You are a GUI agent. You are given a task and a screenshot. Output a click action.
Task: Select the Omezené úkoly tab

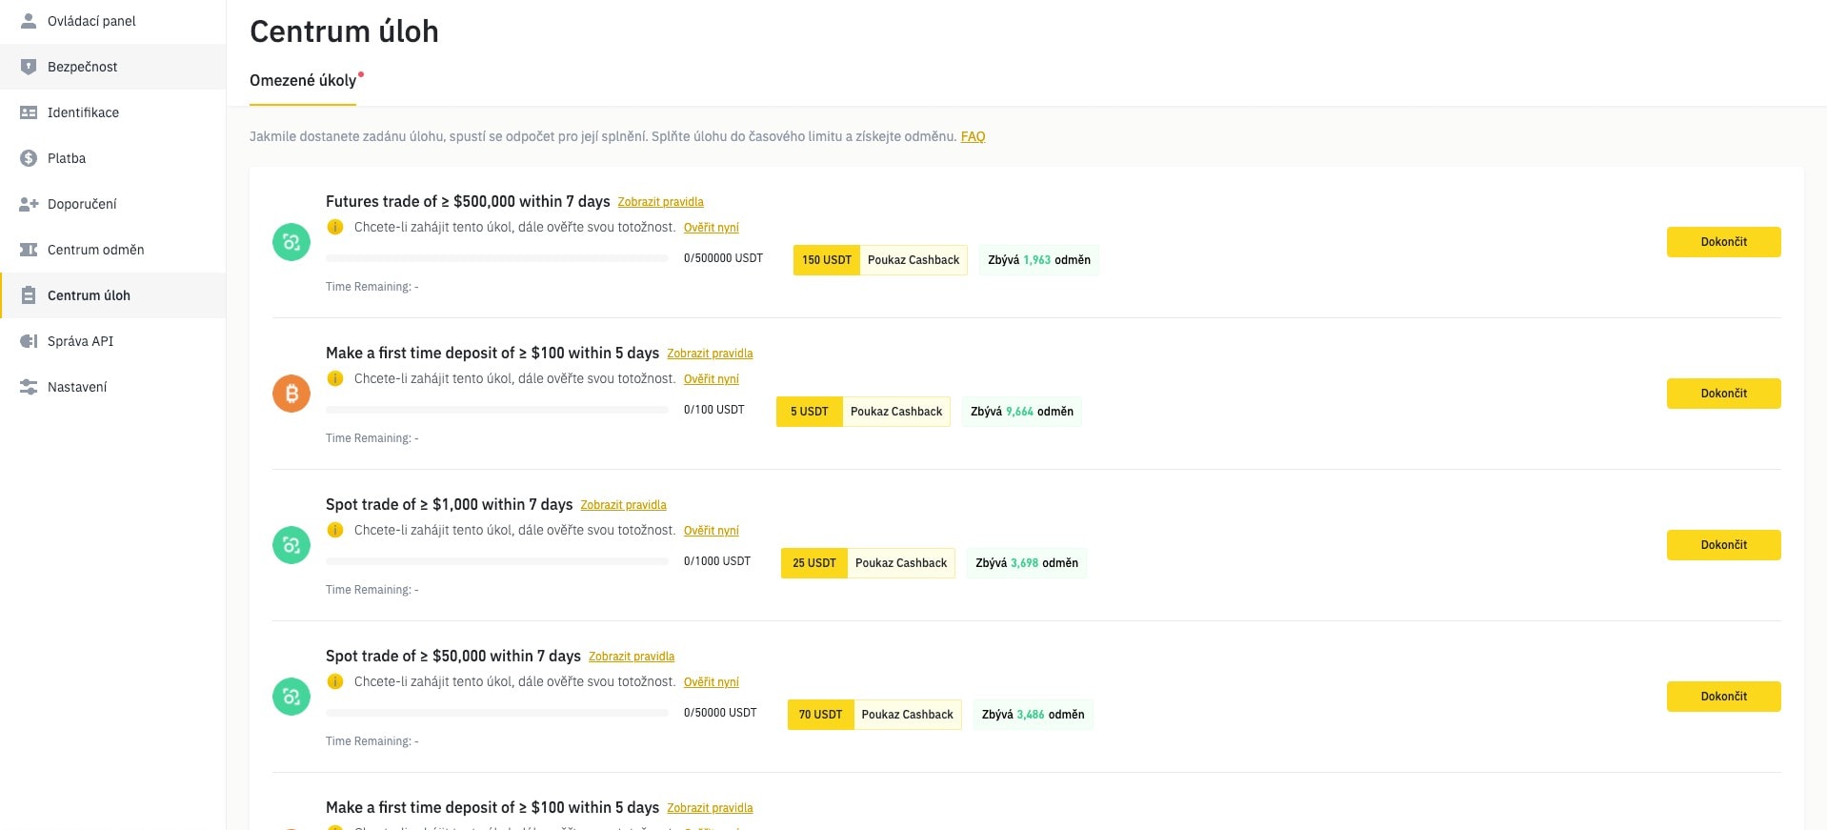click(x=303, y=81)
